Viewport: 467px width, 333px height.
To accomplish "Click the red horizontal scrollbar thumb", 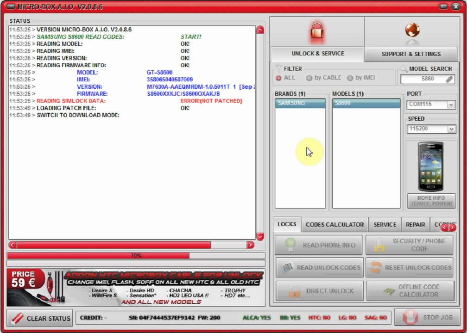I will 114,245.
